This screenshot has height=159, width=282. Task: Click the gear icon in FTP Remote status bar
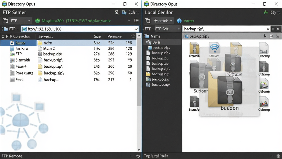pos(138,156)
